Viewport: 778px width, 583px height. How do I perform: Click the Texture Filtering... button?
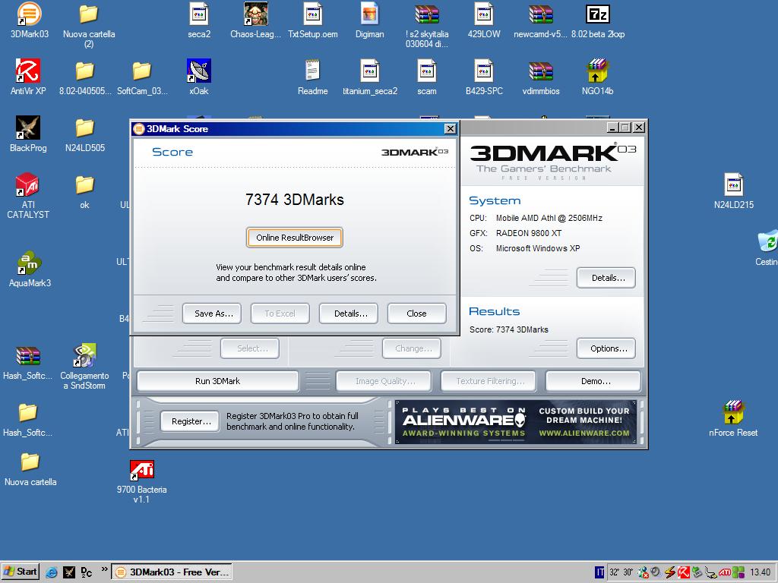pos(489,381)
